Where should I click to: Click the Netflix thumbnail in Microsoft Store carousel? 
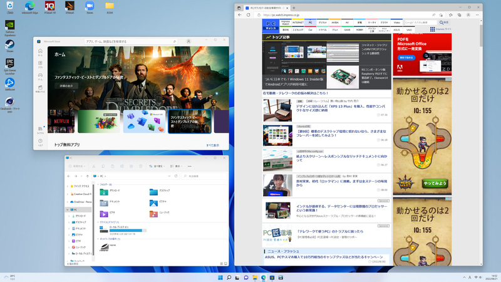pos(61,121)
